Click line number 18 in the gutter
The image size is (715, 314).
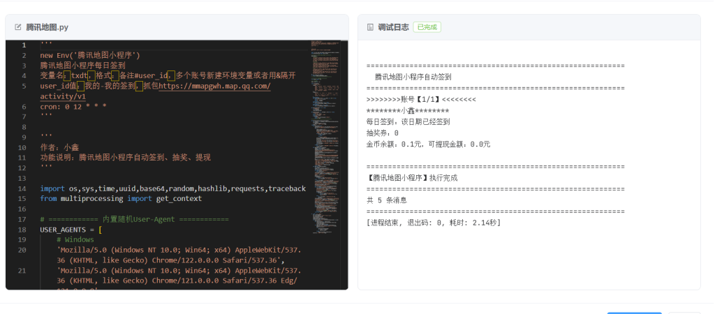click(22, 230)
